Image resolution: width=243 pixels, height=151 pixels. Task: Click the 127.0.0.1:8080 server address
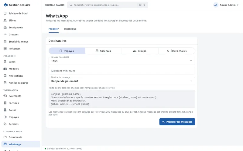click(x=74, y=149)
